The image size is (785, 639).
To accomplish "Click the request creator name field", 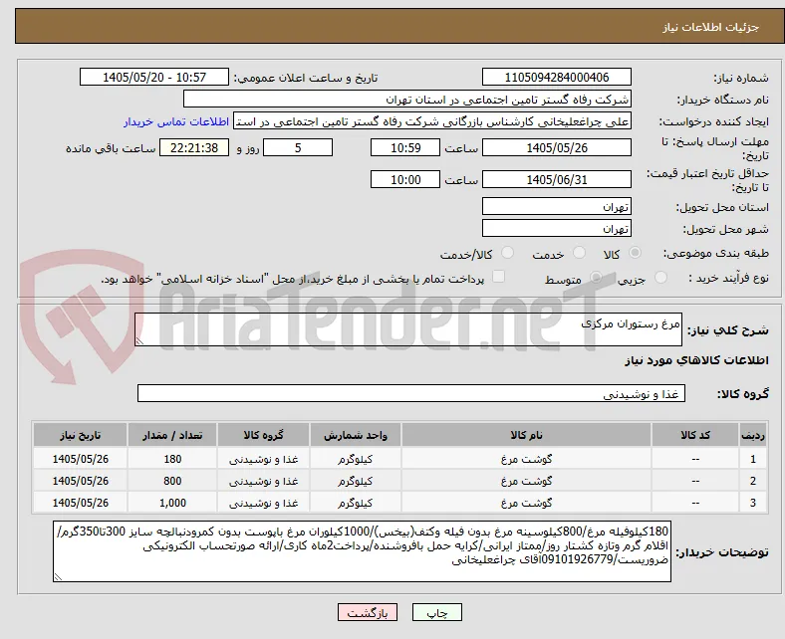I will (432, 121).
